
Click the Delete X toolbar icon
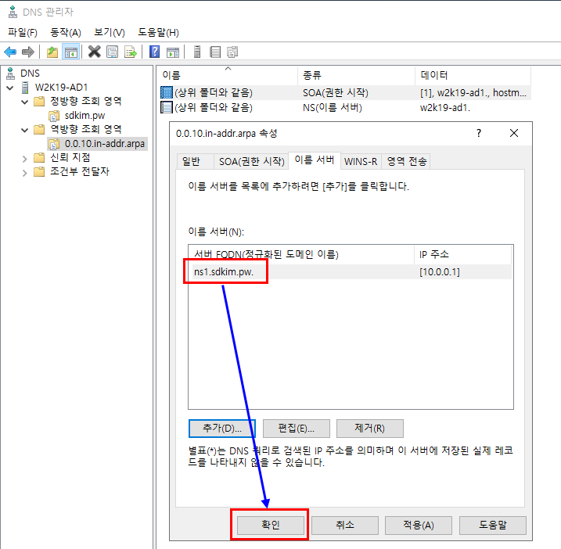(95, 52)
